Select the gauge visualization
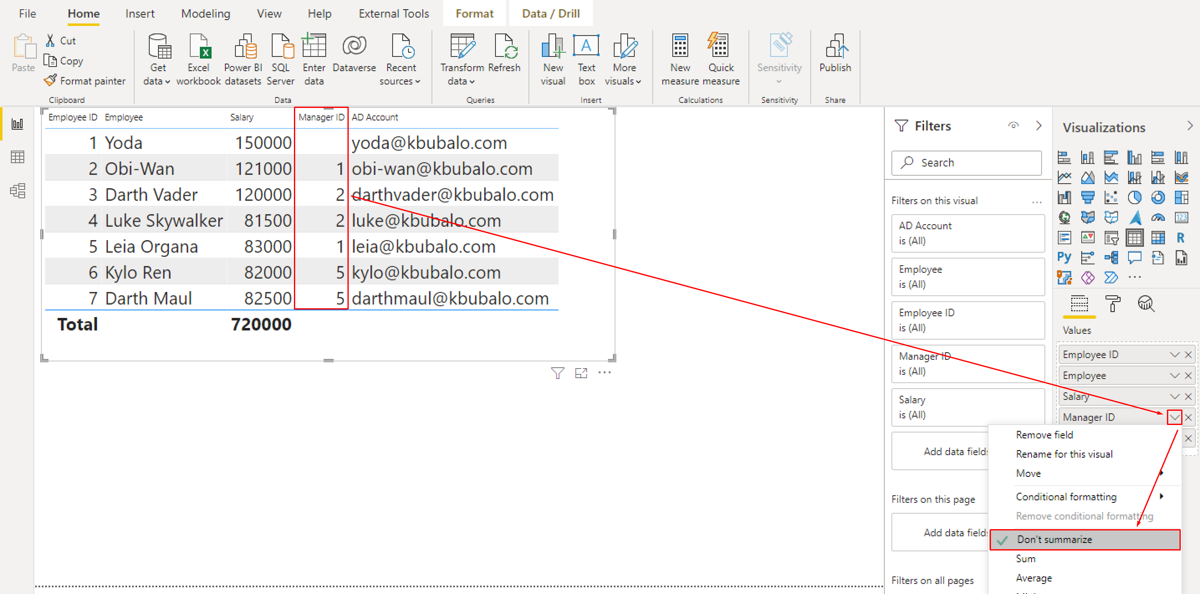Screen dimensions: 1200x594 1158,218
